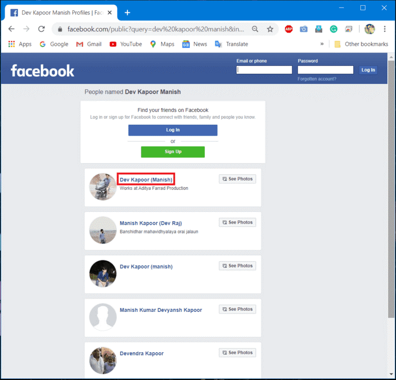Click the address bar URL
Image resolution: width=396 pixels, height=380 pixels.
coord(156,29)
